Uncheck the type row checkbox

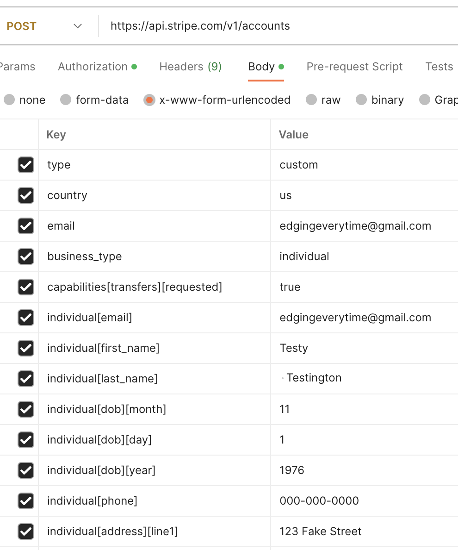click(26, 165)
